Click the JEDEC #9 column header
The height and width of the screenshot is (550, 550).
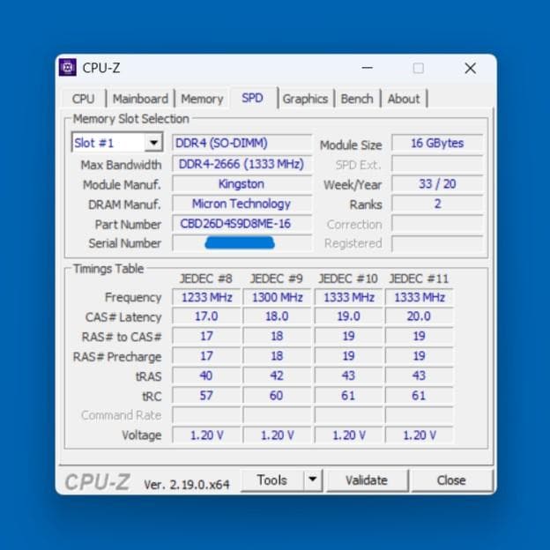tap(277, 279)
